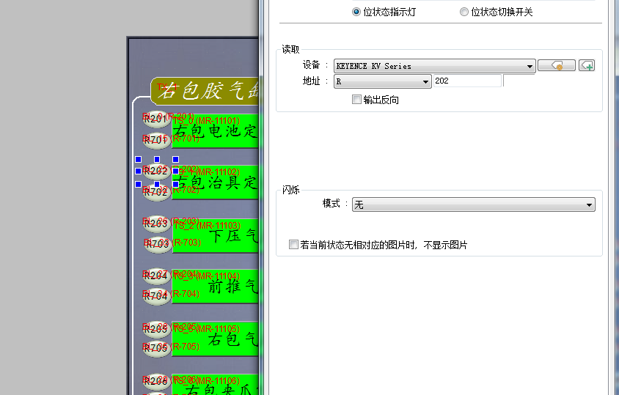Open the 闪烁 模式 dropdown
Image resolution: width=619 pixels, height=395 pixels.
pyautogui.click(x=473, y=205)
